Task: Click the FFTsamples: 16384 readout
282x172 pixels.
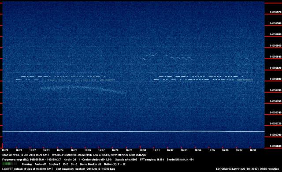Action: coord(152,160)
